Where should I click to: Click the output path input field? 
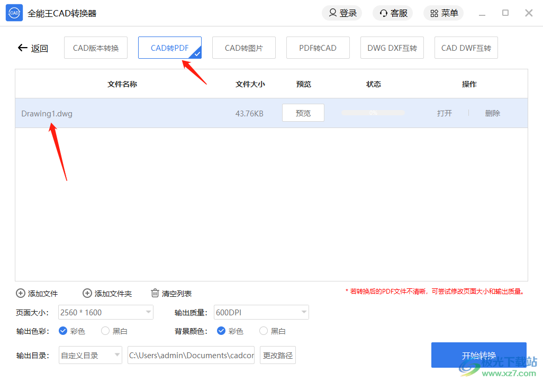(191, 356)
